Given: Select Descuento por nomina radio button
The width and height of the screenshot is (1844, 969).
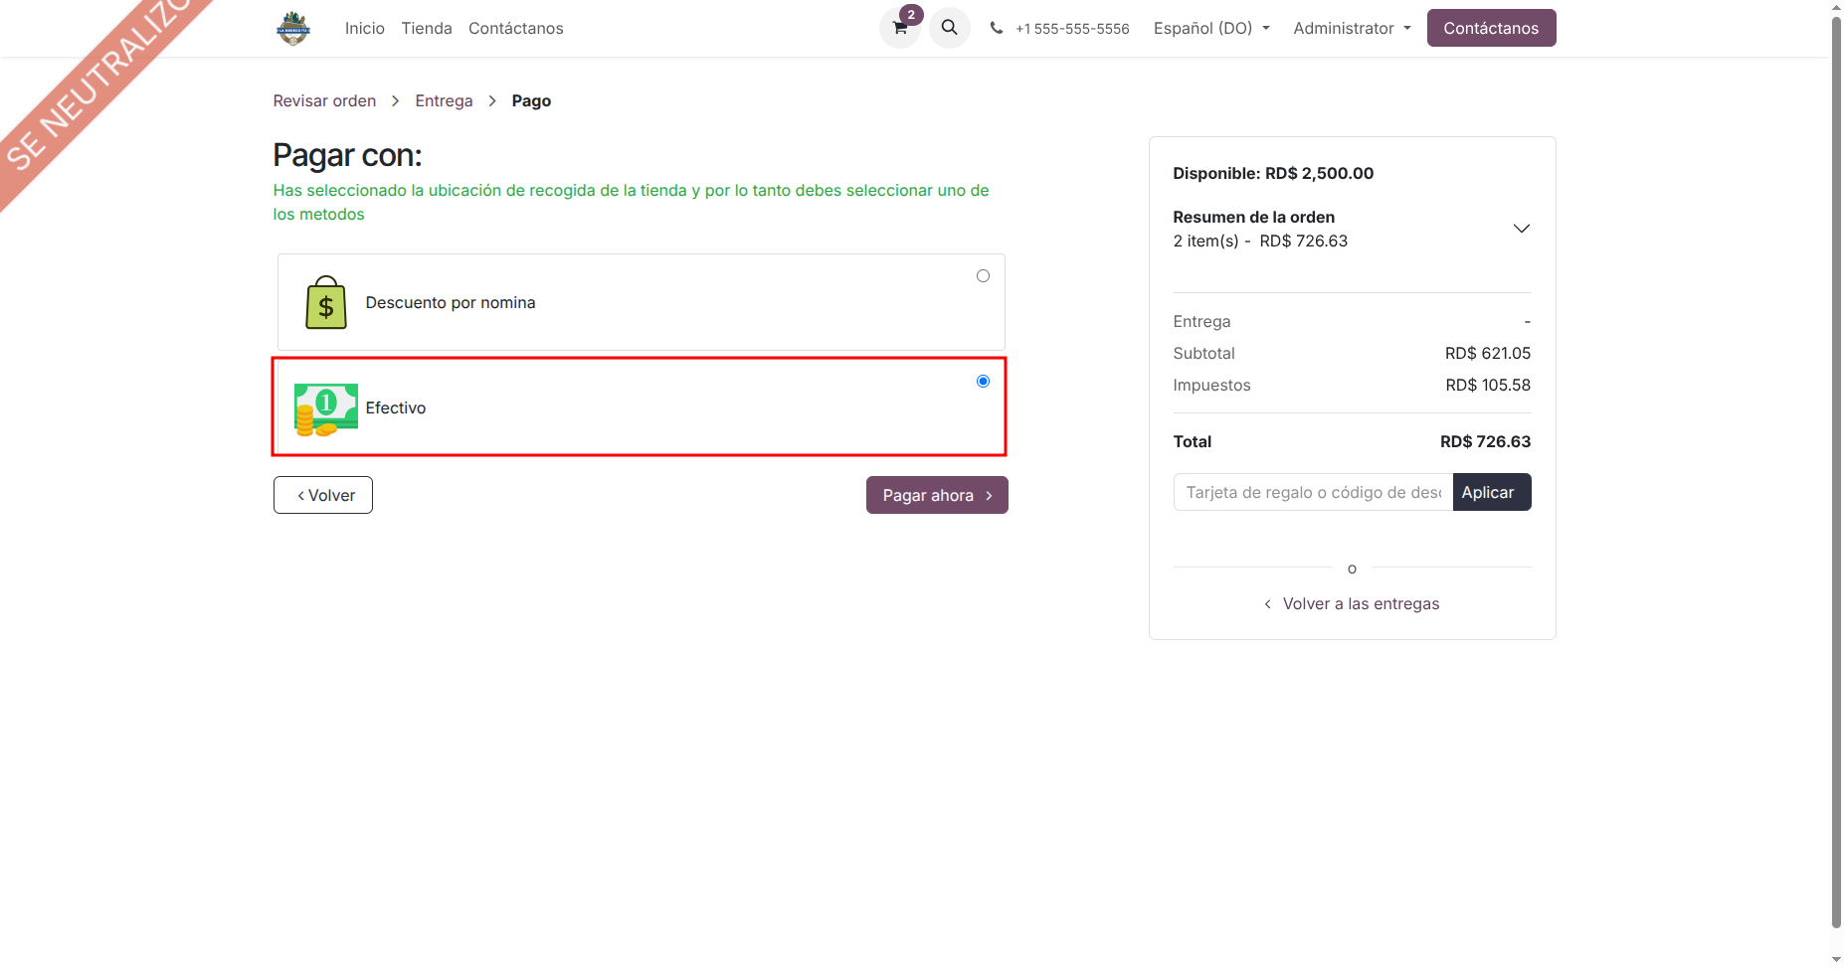Looking at the screenshot, I should pyautogui.click(x=983, y=276).
